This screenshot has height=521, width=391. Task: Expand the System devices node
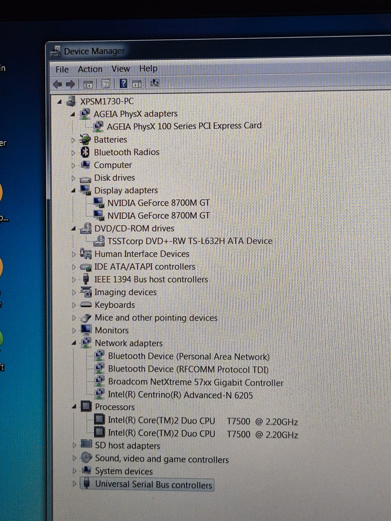74,471
